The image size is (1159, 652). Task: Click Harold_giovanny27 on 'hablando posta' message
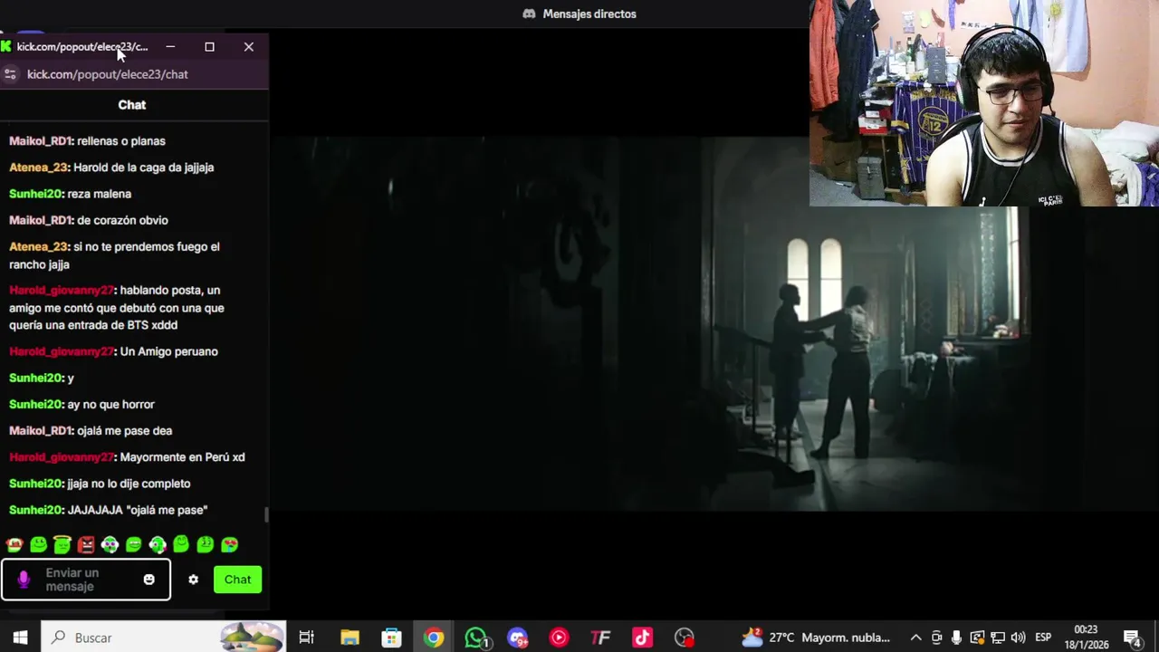(62, 291)
